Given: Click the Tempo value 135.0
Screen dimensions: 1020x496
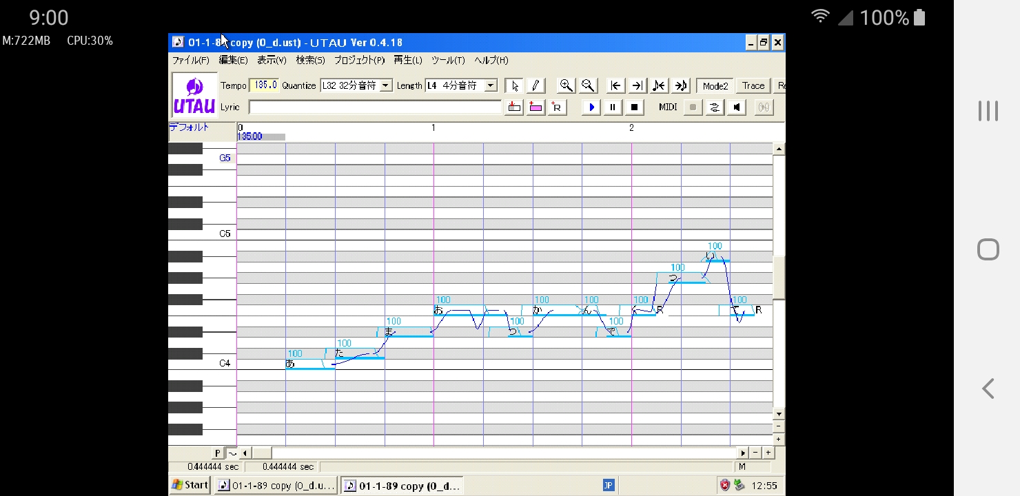Looking at the screenshot, I should (x=265, y=85).
